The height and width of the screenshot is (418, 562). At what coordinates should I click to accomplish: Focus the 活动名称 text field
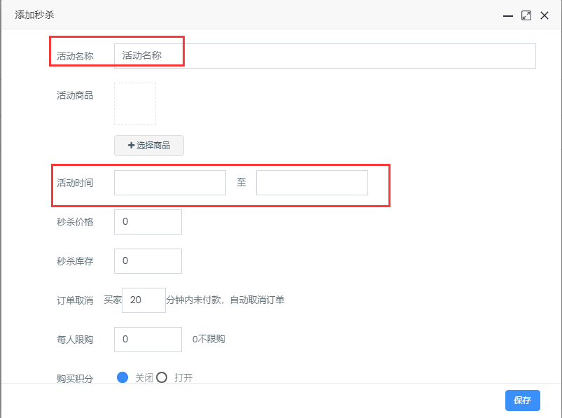point(325,56)
